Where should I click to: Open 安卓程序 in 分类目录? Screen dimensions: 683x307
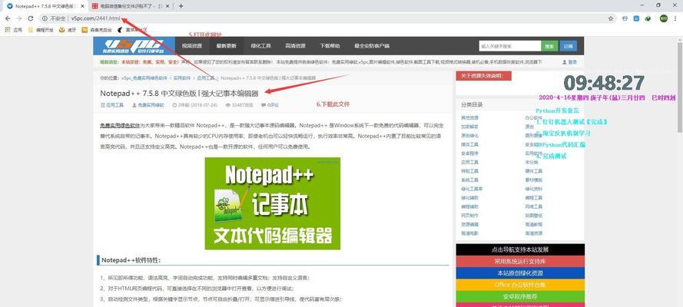point(469,153)
